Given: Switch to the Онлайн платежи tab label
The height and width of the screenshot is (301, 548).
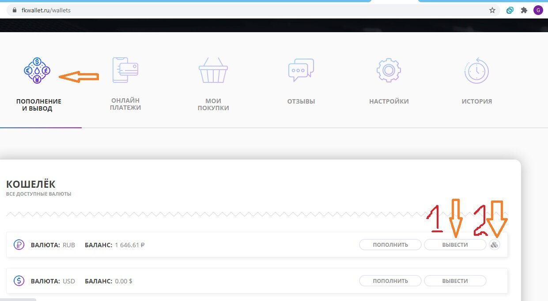Looking at the screenshot, I should [126, 104].
